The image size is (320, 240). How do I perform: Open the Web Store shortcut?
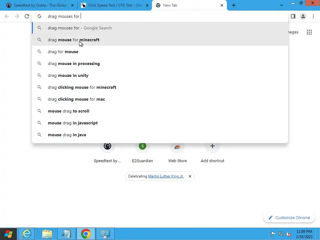(177, 152)
